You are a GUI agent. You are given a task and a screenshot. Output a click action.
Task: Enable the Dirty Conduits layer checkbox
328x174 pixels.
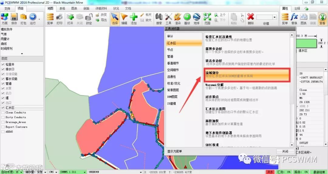(x=3, y=117)
